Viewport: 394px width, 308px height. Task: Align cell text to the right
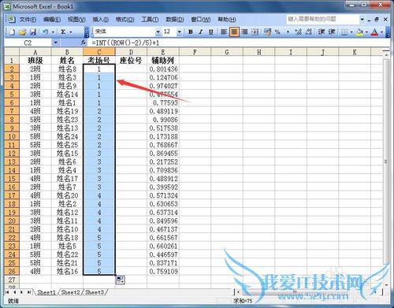(244, 32)
